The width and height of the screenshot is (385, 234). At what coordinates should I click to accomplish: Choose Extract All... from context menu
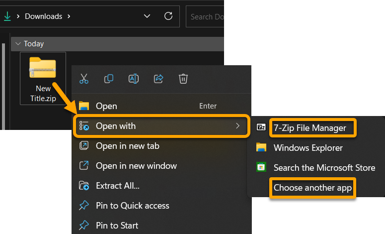click(x=117, y=186)
